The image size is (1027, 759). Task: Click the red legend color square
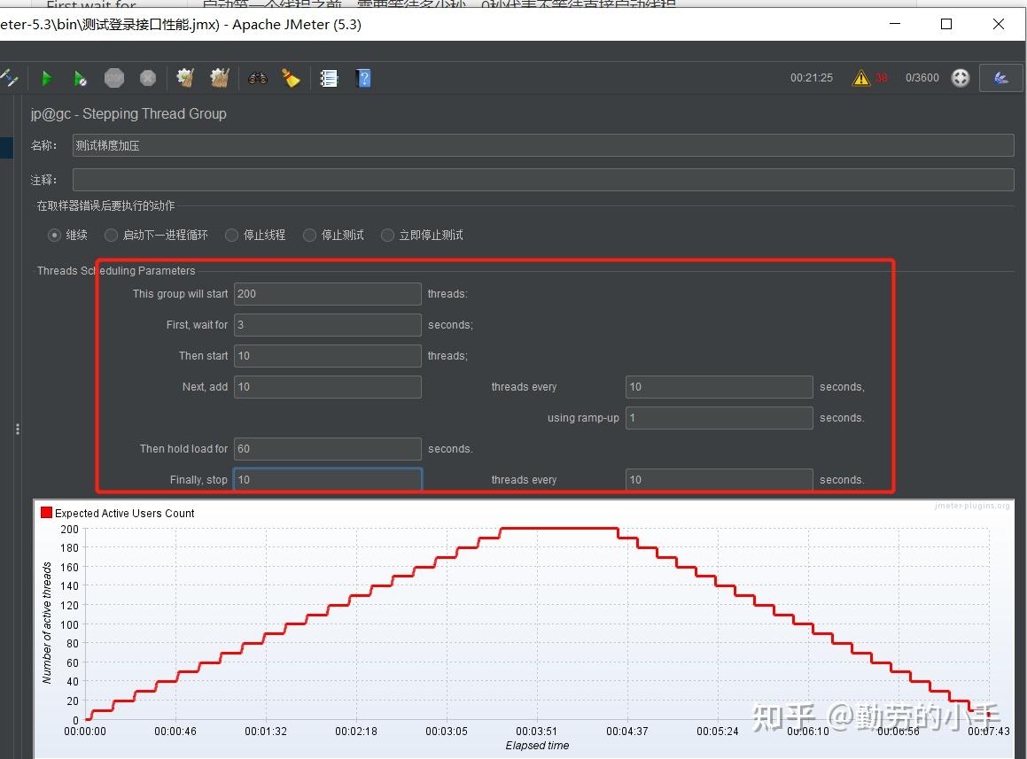click(x=46, y=513)
